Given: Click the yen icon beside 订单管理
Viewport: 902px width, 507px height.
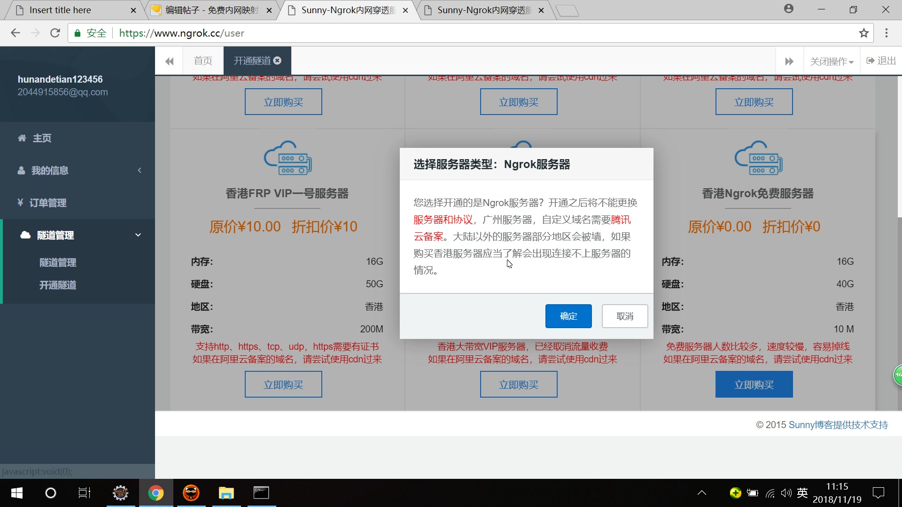Looking at the screenshot, I should point(20,202).
